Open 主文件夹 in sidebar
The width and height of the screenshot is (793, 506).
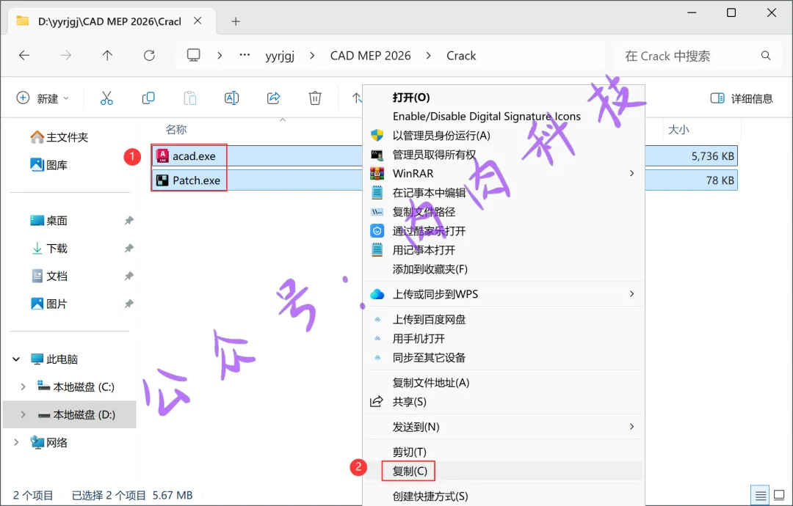[59, 137]
